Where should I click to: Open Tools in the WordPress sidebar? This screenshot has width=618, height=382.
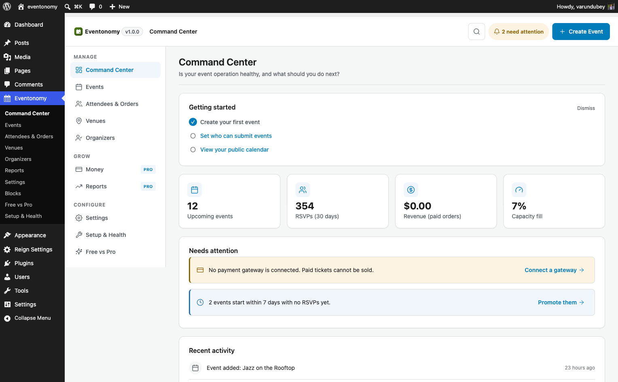32,291
